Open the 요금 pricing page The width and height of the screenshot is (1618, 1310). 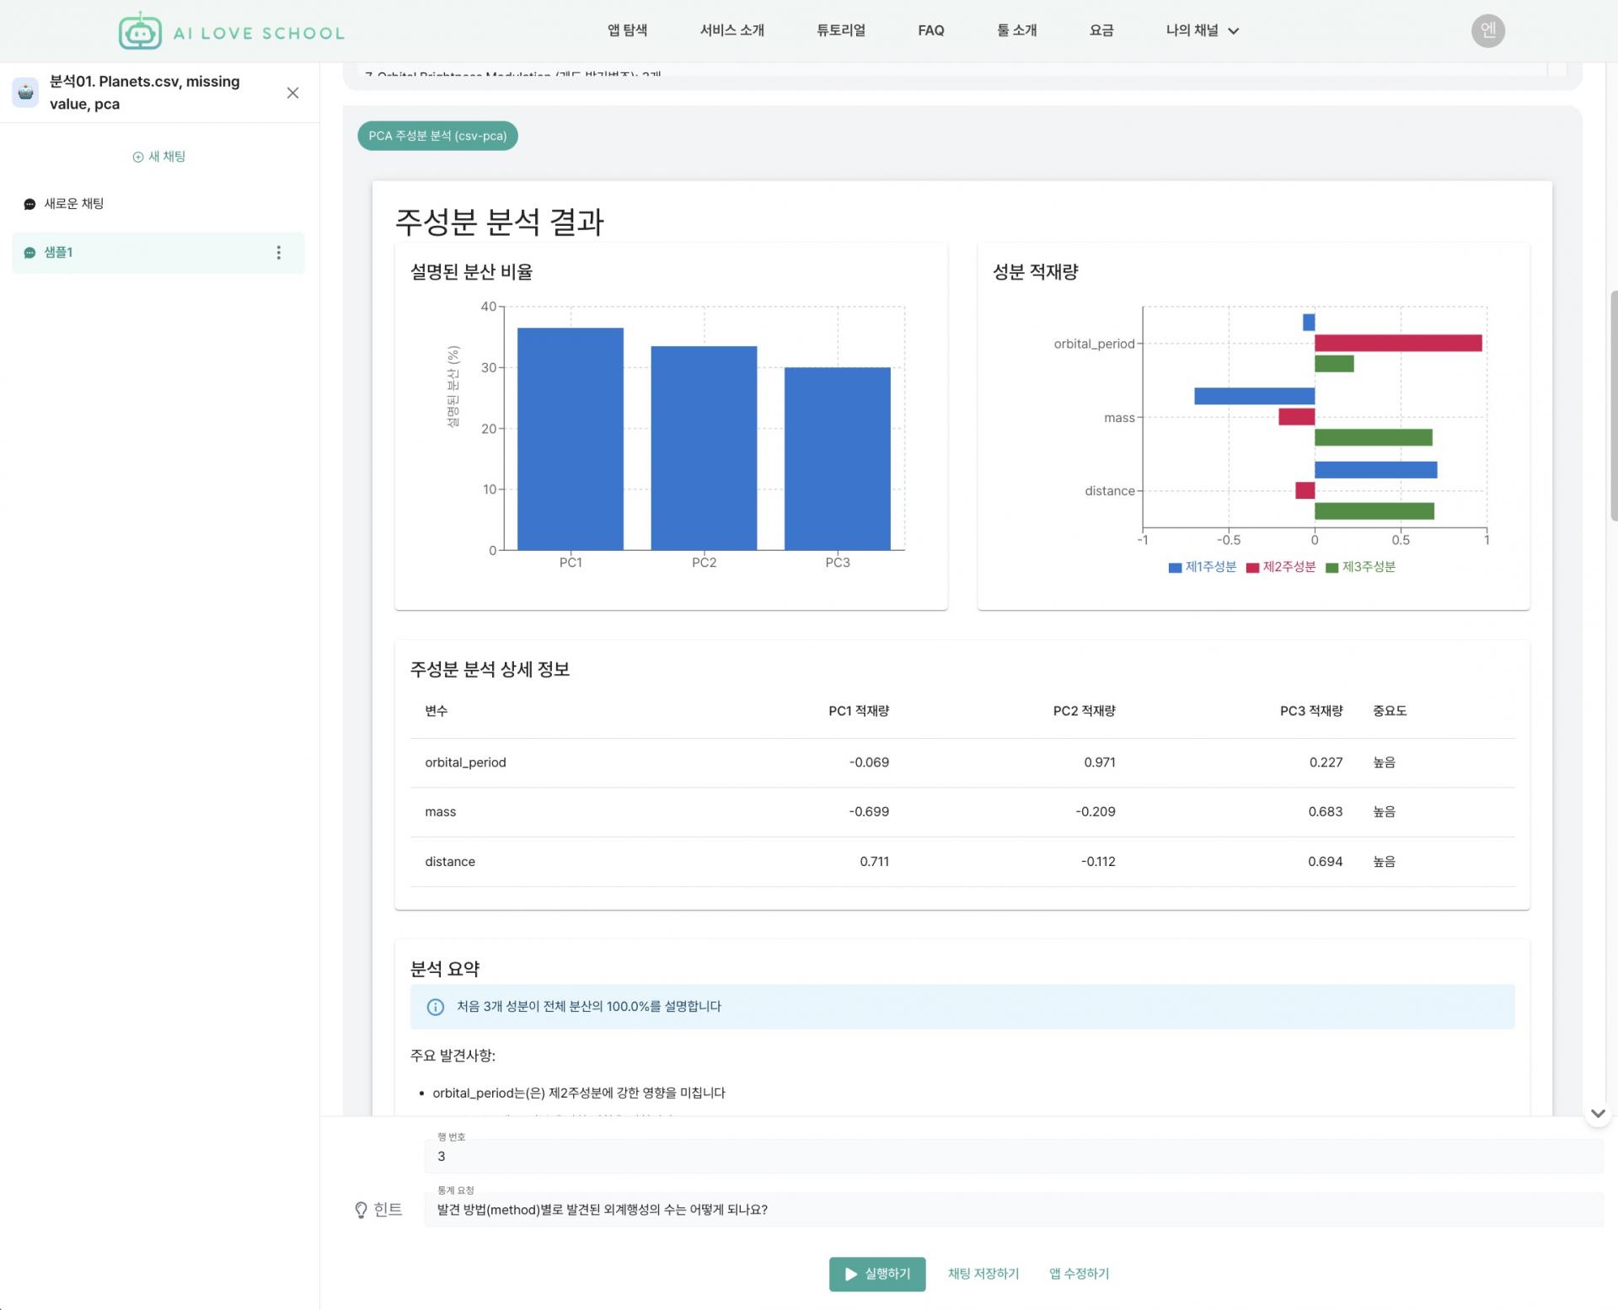tap(1101, 30)
